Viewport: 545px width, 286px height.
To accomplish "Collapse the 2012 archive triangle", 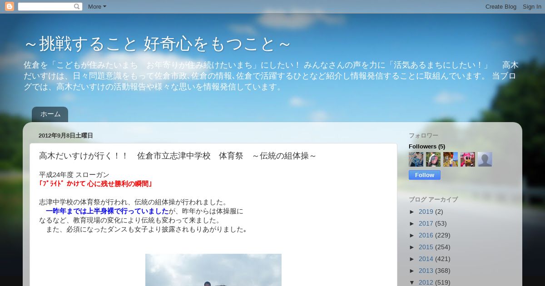I will 412,282.
